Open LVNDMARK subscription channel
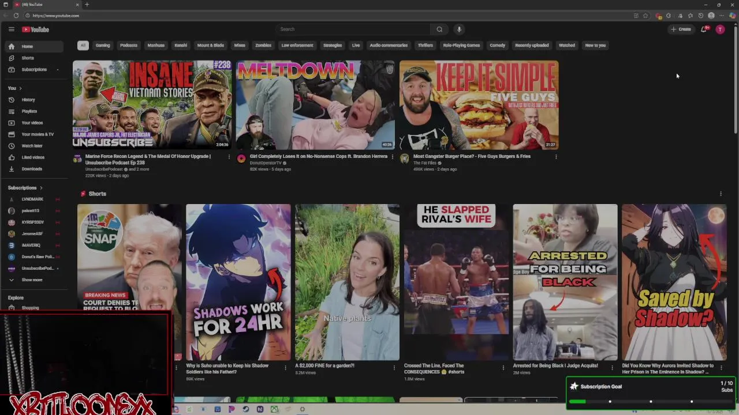Image resolution: width=739 pixels, height=415 pixels. (34, 199)
